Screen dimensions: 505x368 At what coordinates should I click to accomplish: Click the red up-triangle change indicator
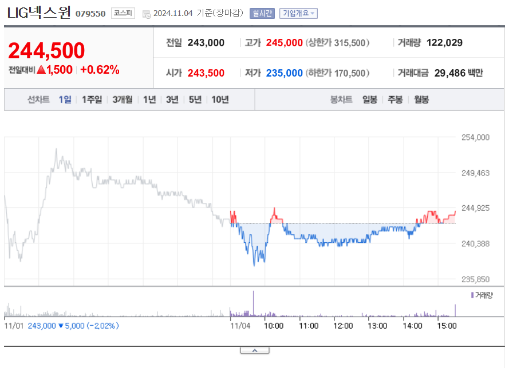point(41,69)
